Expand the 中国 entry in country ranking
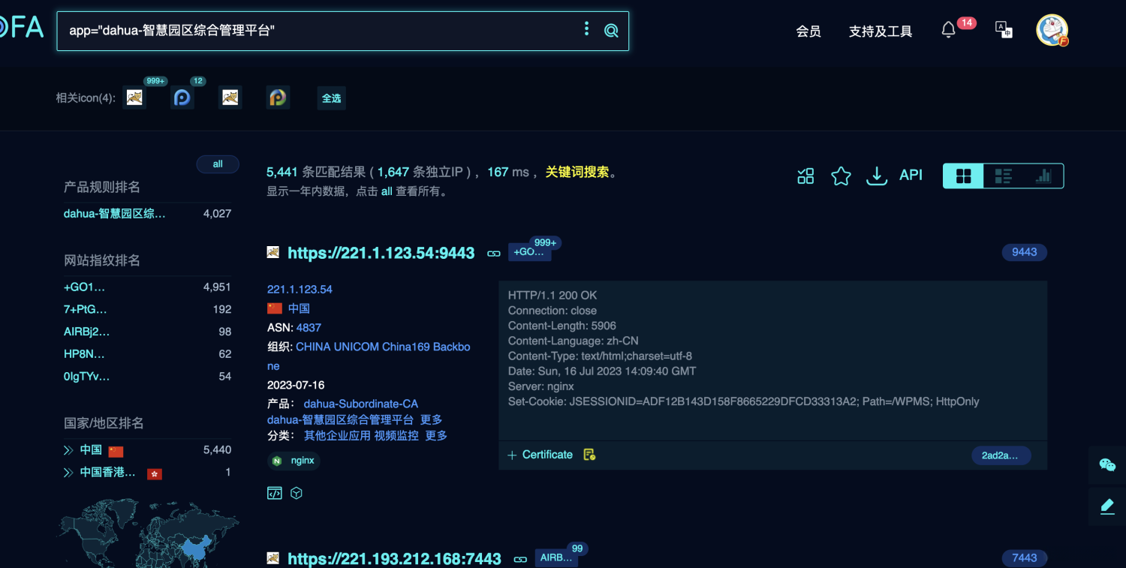Viewport: 1126px width, 568px height. point(68,449)
